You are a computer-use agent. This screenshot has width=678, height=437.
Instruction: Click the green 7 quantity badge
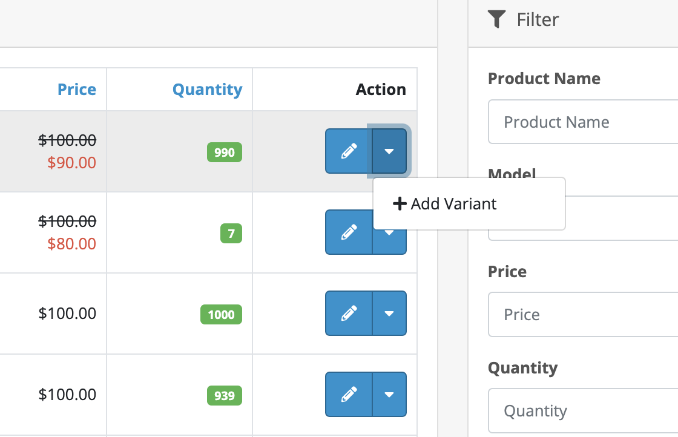click(x=231, y=234)
